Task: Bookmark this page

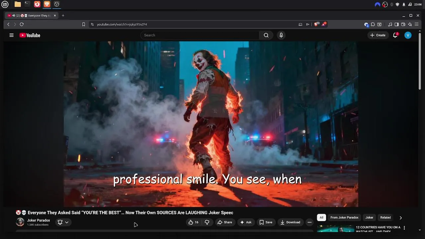Action: [x=84, y=24]
